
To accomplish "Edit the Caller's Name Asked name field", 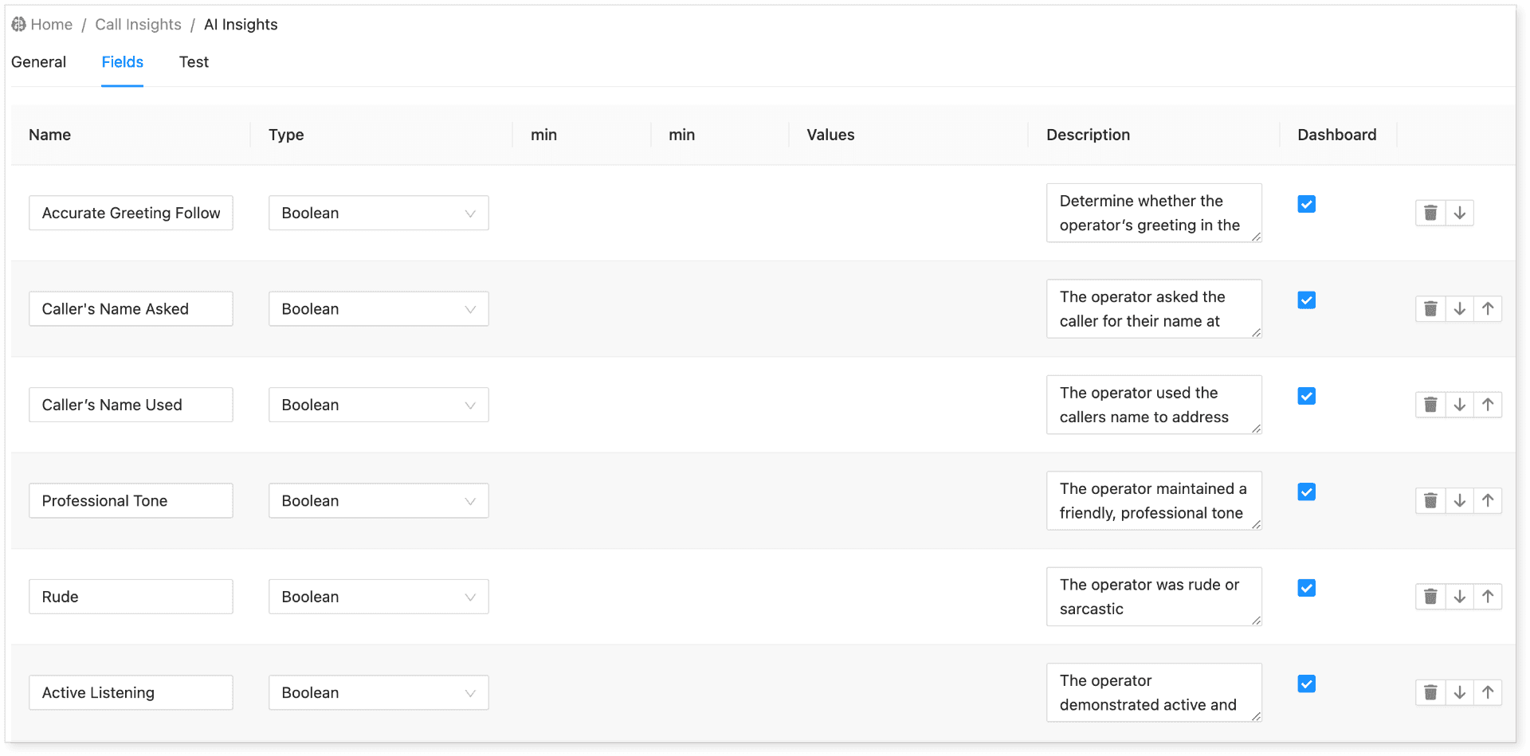I will click(x=131, y=309).
